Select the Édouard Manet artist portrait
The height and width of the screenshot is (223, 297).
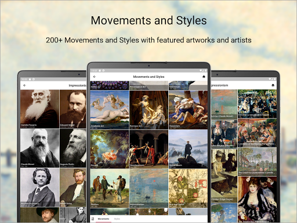[x=73, y=109]
